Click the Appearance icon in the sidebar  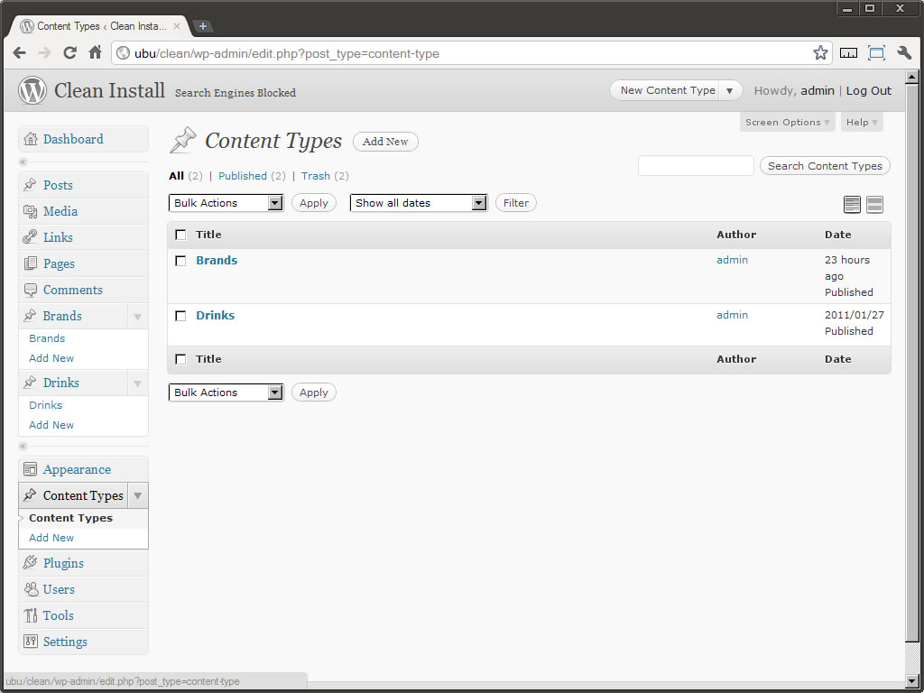pos(30,469)
